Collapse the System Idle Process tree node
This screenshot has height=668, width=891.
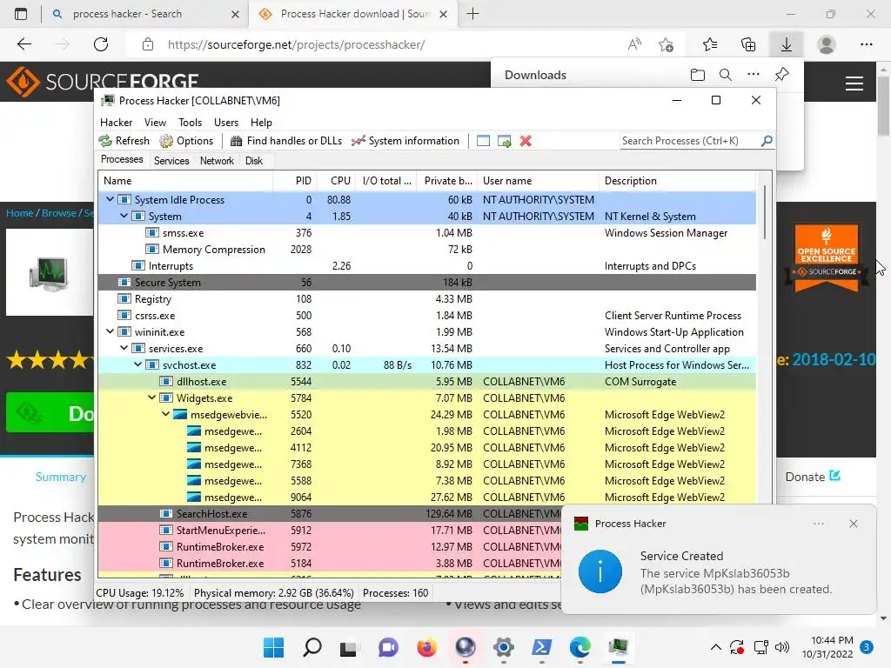[111, 199]
